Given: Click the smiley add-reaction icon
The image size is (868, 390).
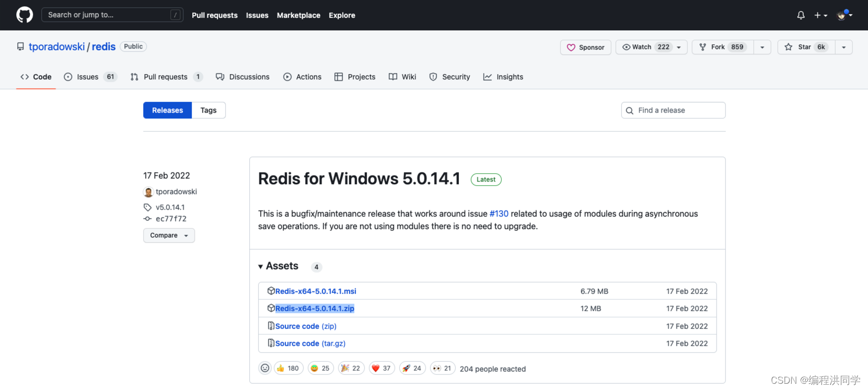Looking at the screenshot, I should [265, 368].
